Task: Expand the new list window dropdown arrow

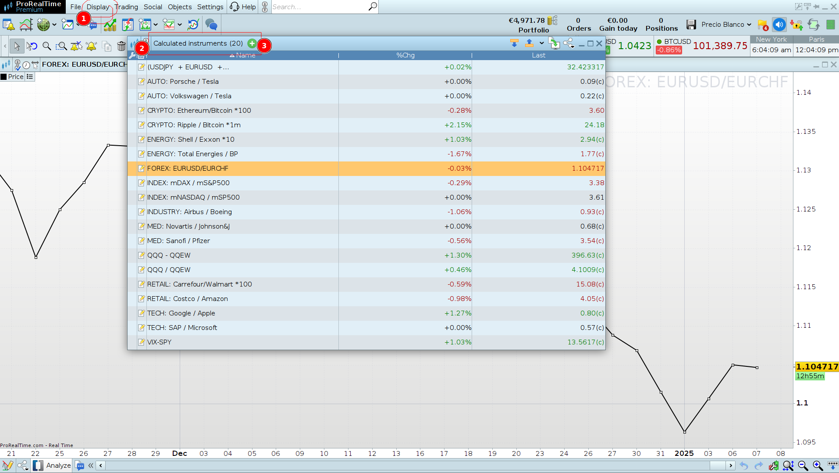Action: (x=156, y=25)
